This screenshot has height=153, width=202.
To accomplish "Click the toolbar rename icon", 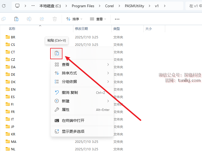I will click(29, 19).
